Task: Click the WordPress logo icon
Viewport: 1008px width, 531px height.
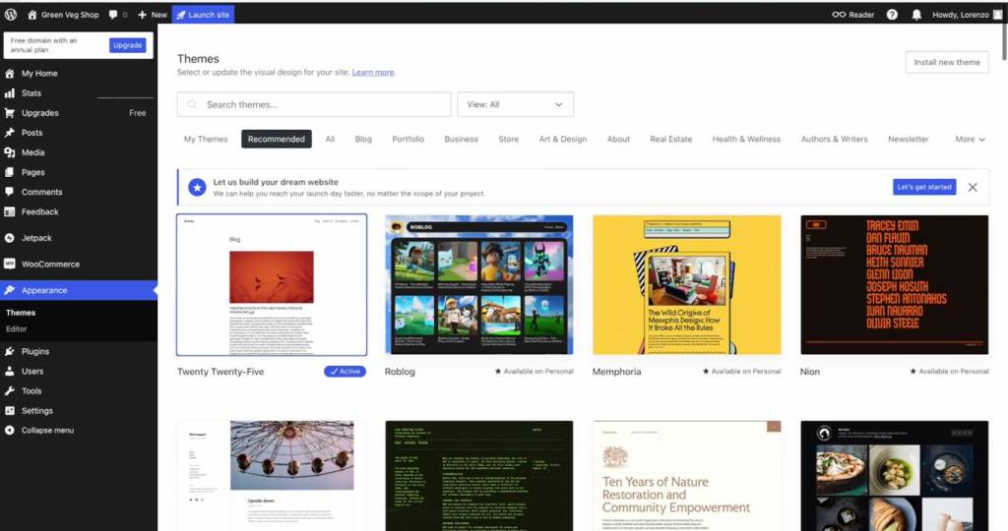Action: [x=10, y=15]
